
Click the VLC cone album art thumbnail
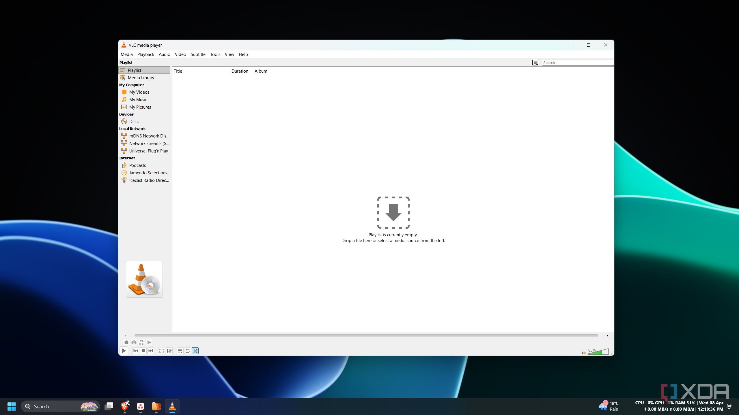click(144, 279)
